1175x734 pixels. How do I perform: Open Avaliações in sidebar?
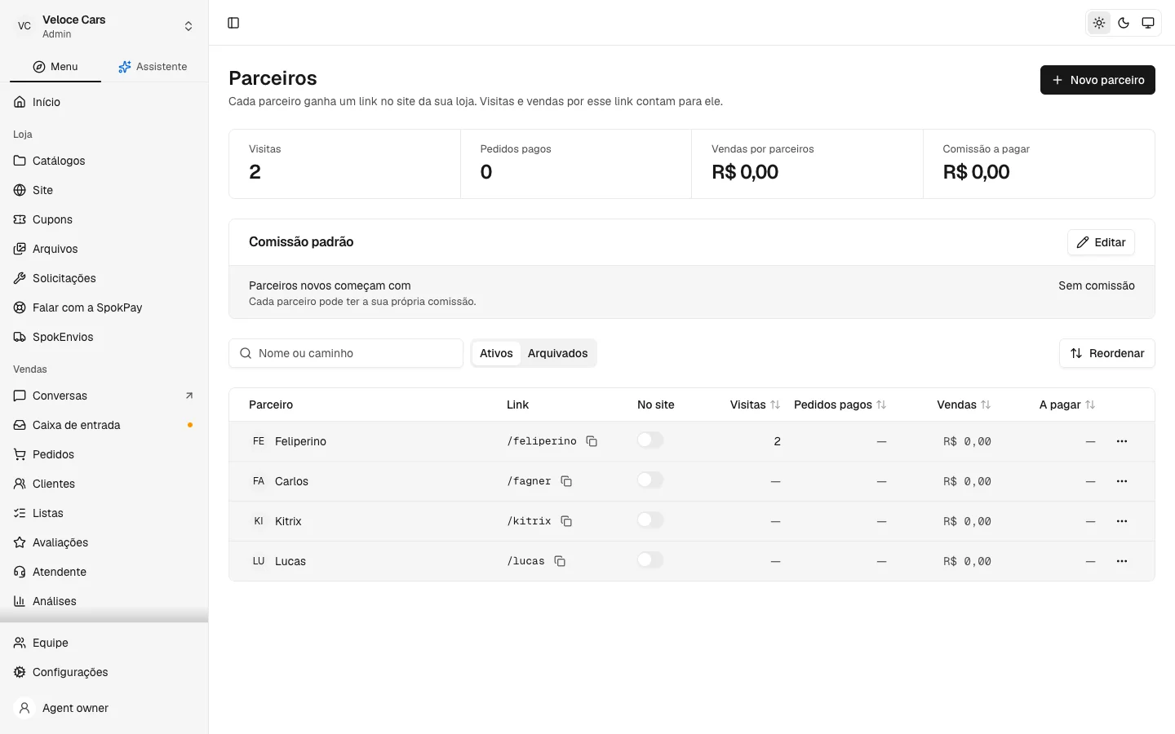pos(104,542)
